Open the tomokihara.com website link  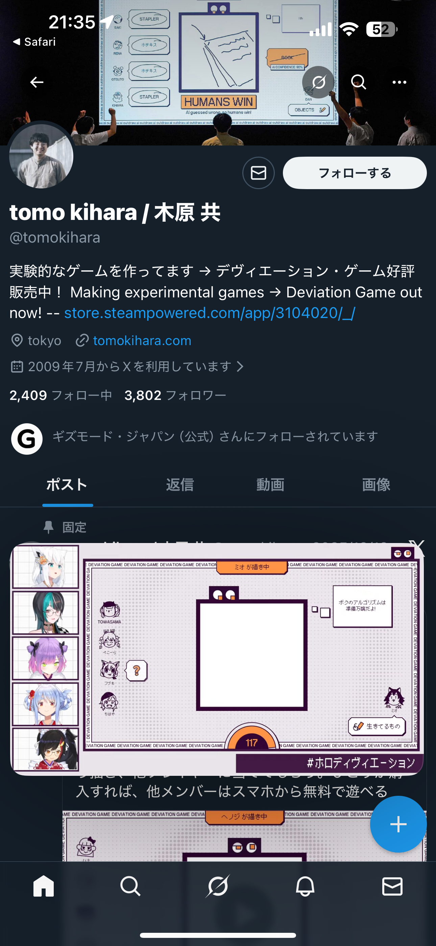click(142, 340)
